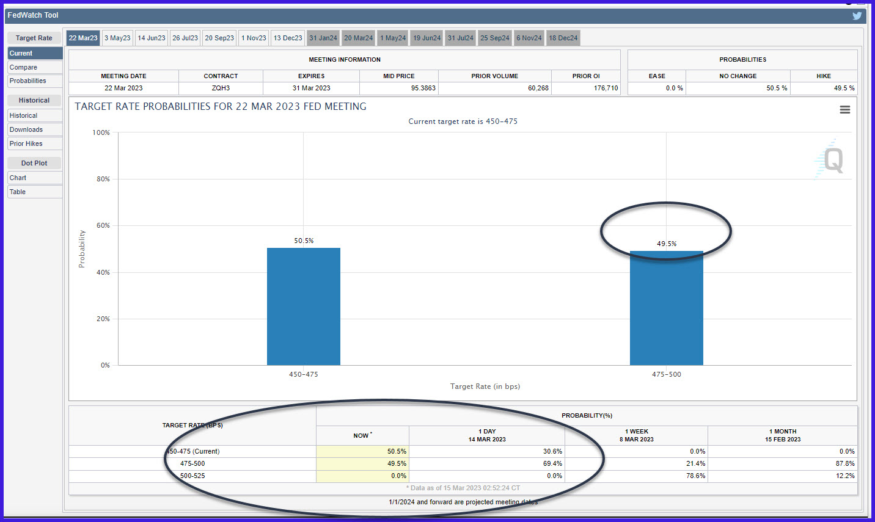Image resolution: width=875 pixels, height=522 pixels.
Task: Open the 14 Jun23 meeting tab
Action: click(152, 38)
